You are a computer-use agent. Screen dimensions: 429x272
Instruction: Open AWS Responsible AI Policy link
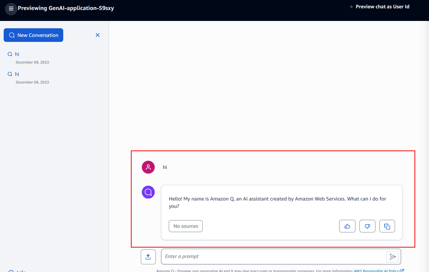(x=379, y=271)
